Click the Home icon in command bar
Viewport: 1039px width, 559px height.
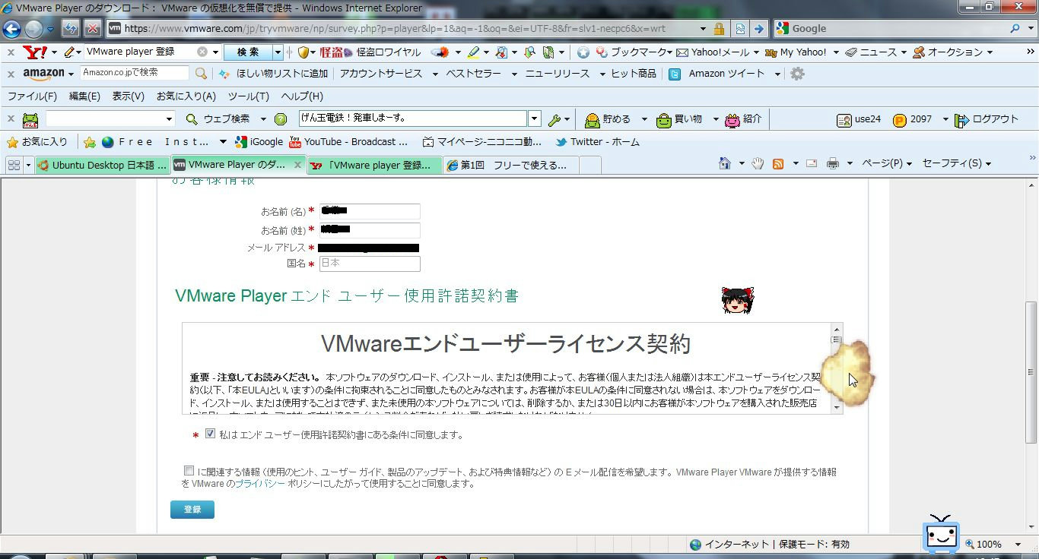tap(726, 163)
